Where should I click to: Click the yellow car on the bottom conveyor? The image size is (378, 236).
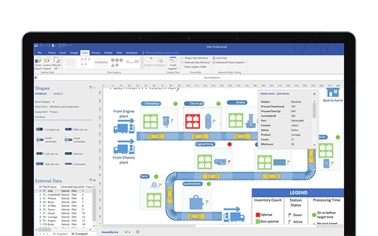(196, 216)
